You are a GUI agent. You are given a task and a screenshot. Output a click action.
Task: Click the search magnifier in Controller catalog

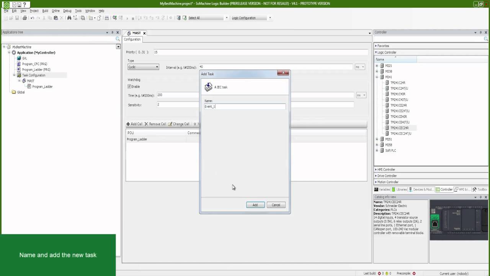486,39
